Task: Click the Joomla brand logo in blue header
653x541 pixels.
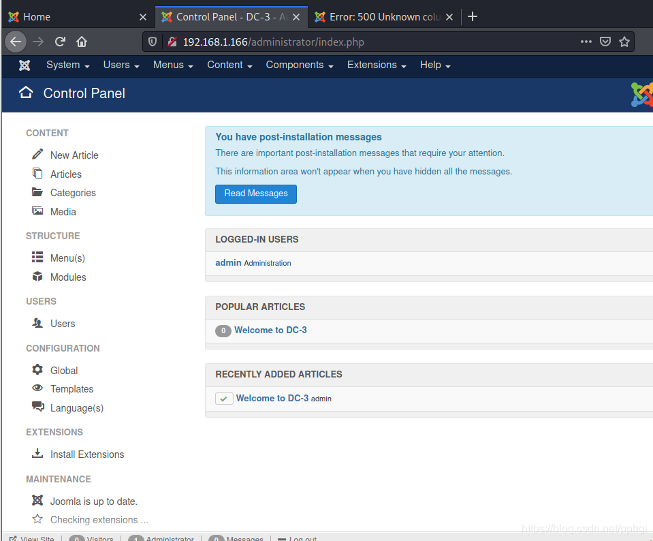Action: coord(641,94)
